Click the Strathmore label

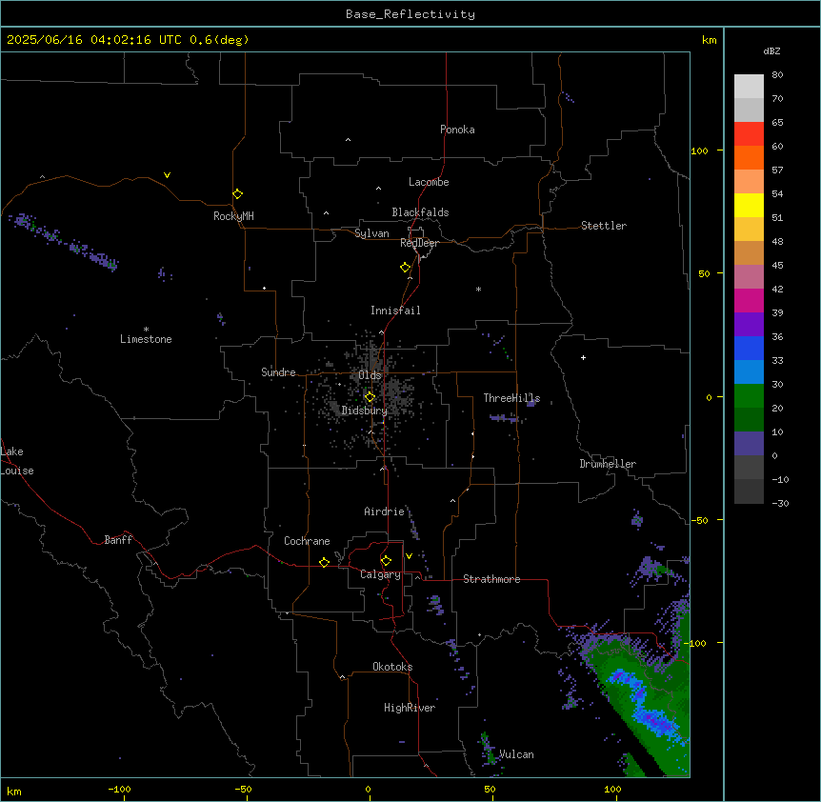[x=491, y=579]
